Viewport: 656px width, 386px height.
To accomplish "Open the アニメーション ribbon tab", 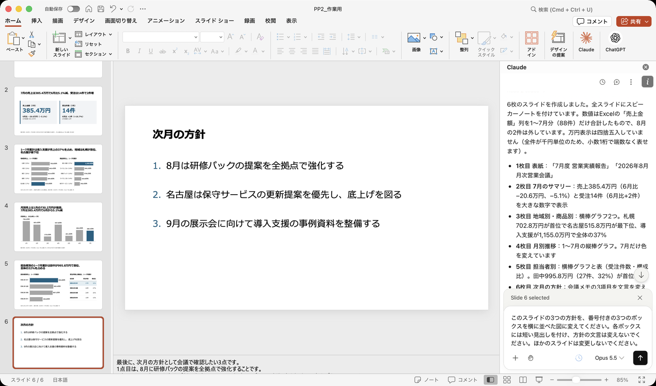I will (x=166, y=21).
